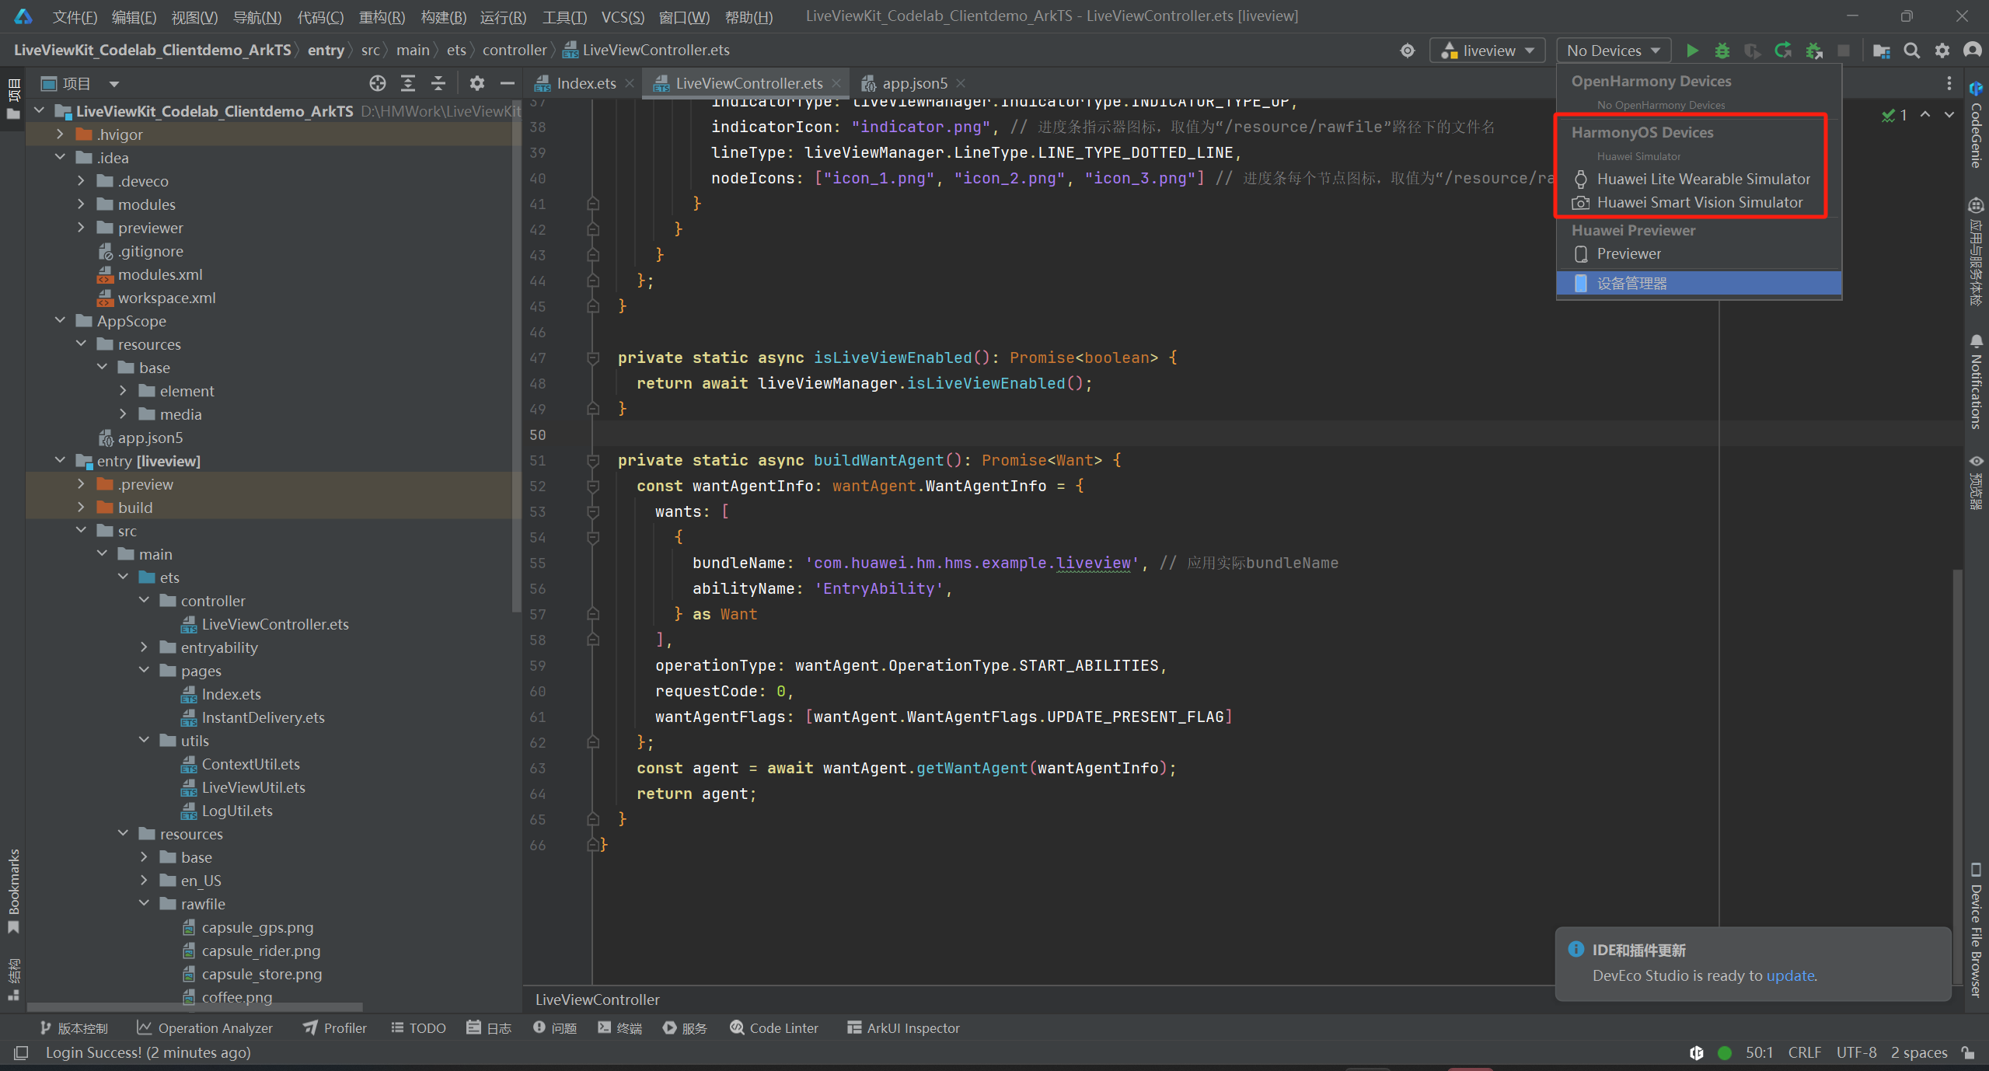Open Operation Analyzer tool window
This screenshot has height=1071, width=1989.
(x=204, y=1027)
